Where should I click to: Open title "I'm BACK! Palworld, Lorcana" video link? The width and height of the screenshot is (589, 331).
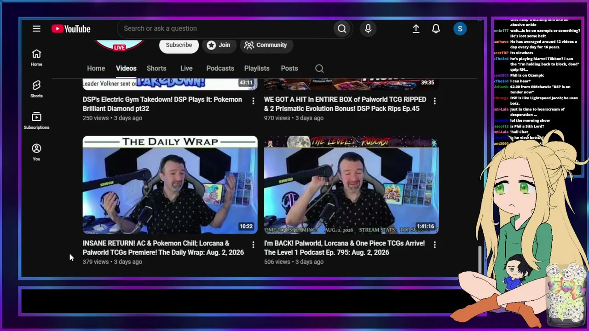point(345,248)
